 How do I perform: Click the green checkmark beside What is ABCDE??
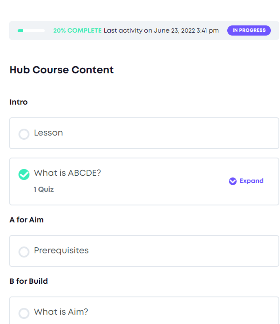click(x=24, y=174)
